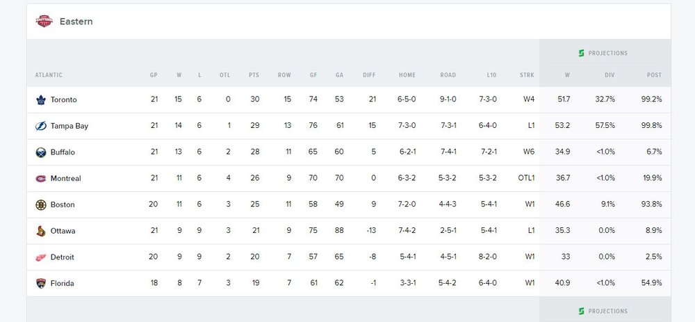This screenshot has height=322, width=695.
Task: Open the Florida team link
Action: pyautogui.click(x=62, y=283)
